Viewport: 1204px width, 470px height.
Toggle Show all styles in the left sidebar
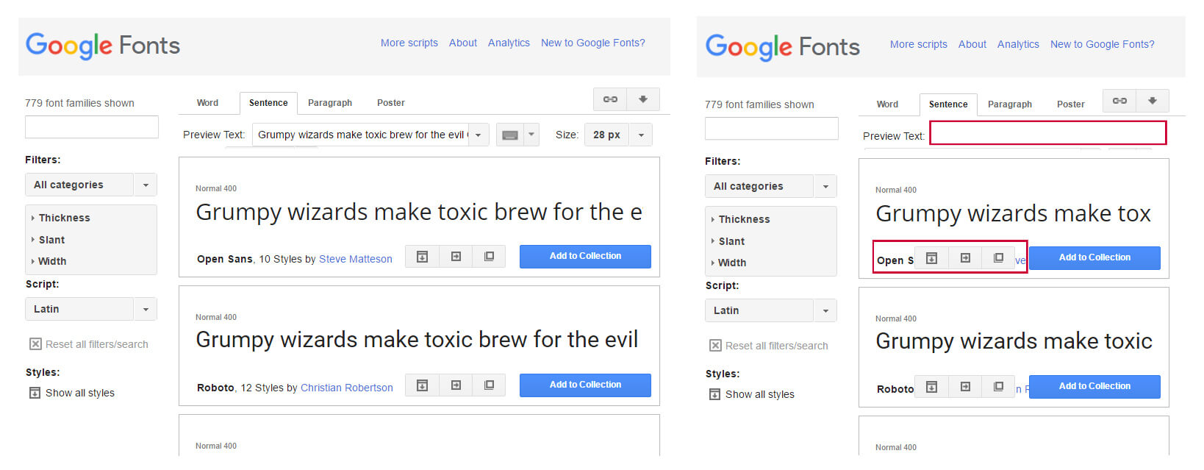point(35,393)
